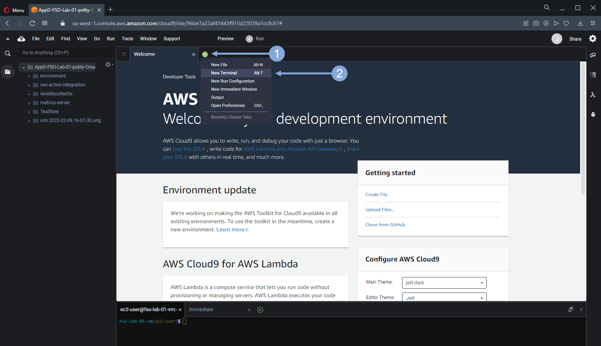Viewport: 601px width, 346px height.
Task: Open the Collaborate chat panel icon
Action: click(x=593, y=55)
